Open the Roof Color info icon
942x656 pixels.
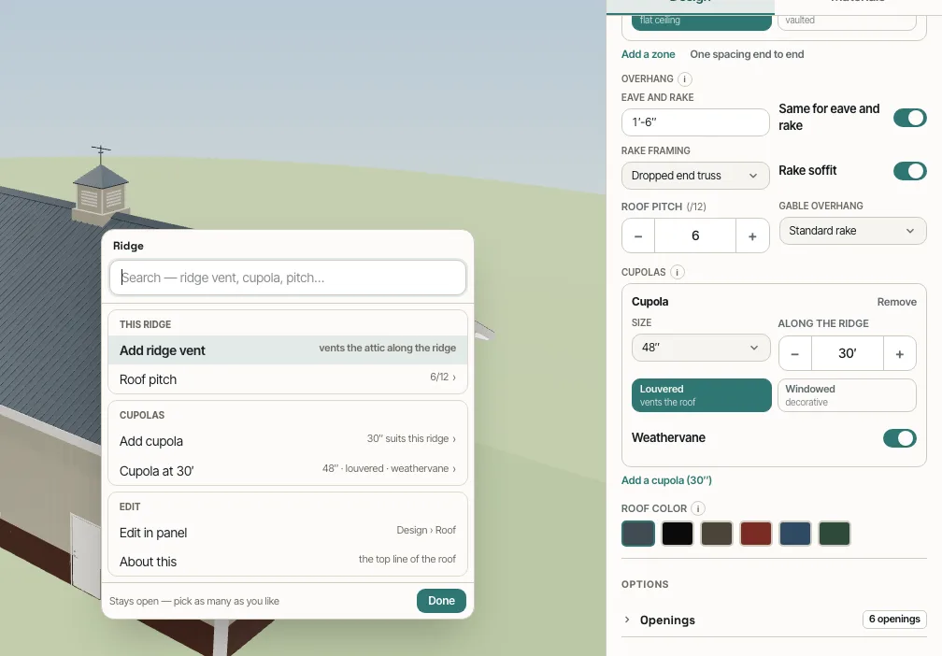(697, 508)
